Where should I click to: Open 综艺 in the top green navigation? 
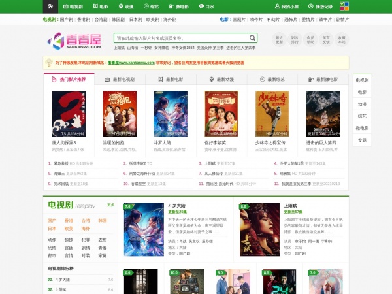click(152, 7)
